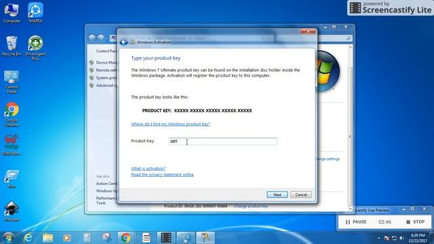Image resolution: width=434 pixels, height=244 pixels.
Task: Click the Show desktop button on the taskbar
Action: (x=432, y=238)
